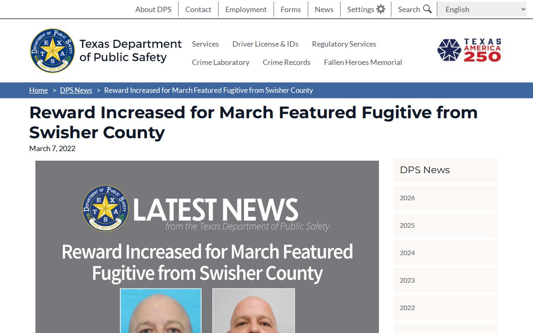
Task: Go to the Employment page
Action: click(x=246, y=9)
